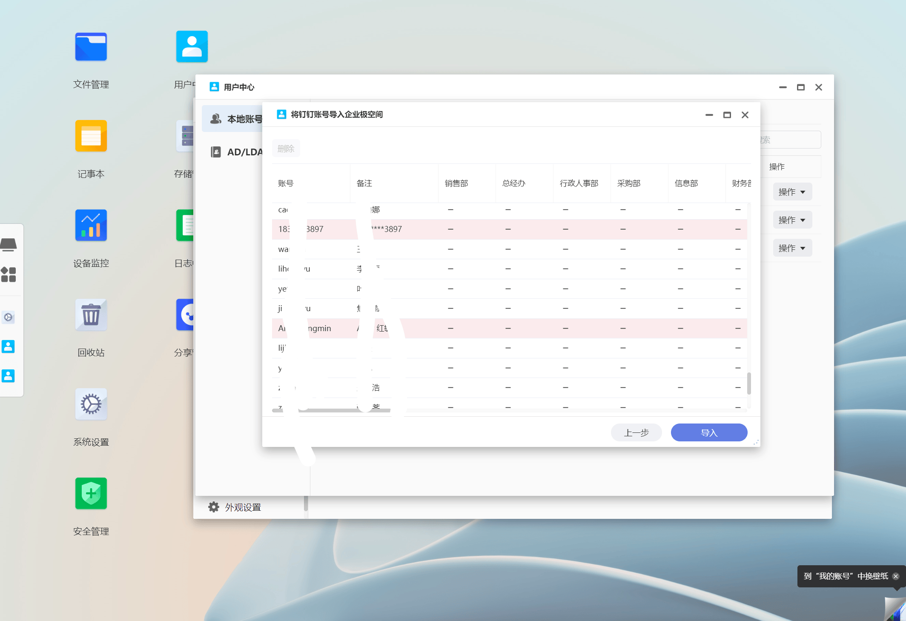This screenshot has width=906, height=621.
Task: Open the 用户中心 desktop icon
Action: [192, 47]
